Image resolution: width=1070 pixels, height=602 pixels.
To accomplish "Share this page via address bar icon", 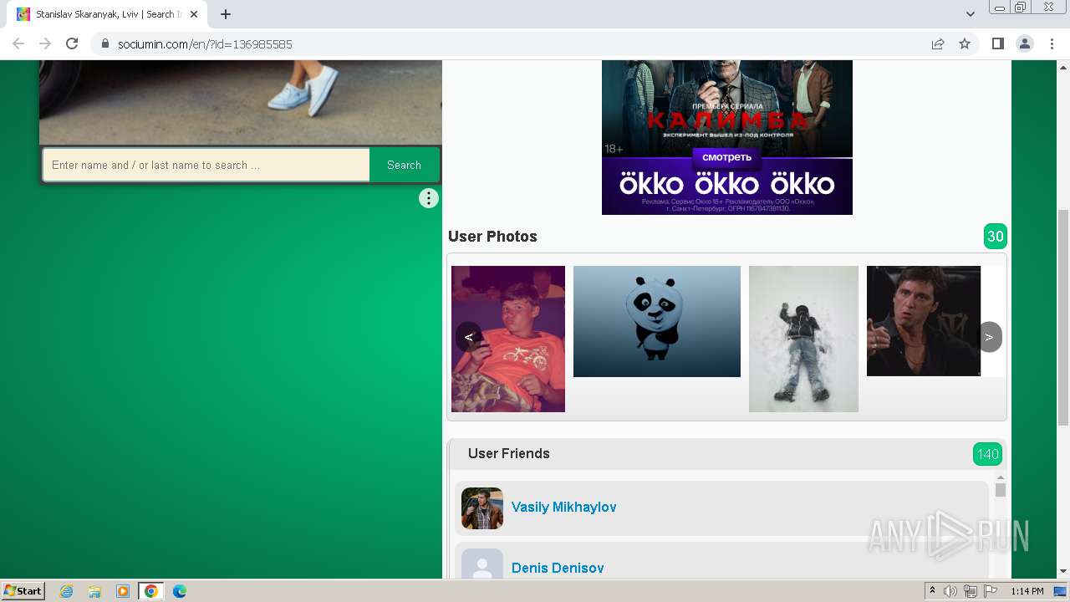I will tap(938, 43).
